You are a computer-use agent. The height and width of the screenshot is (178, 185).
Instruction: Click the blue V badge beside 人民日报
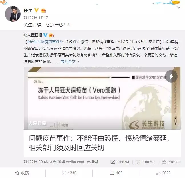(45, 35)
